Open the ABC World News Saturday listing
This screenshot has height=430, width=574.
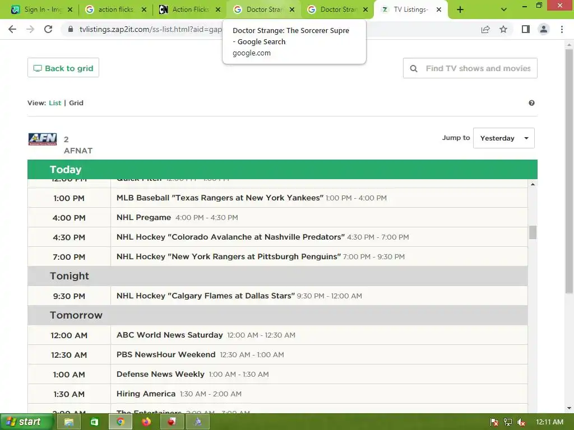[x=169, y=335]
